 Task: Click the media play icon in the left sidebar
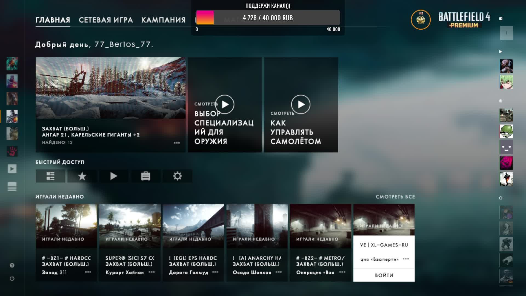12,169
